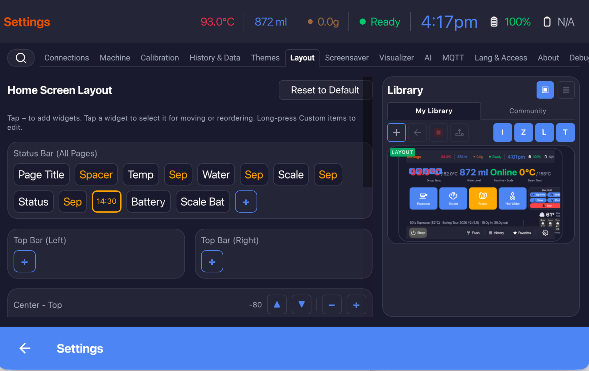Move Center - Top offset down
The height and width of the screenshot is (371, 589).
pos(302,305)
